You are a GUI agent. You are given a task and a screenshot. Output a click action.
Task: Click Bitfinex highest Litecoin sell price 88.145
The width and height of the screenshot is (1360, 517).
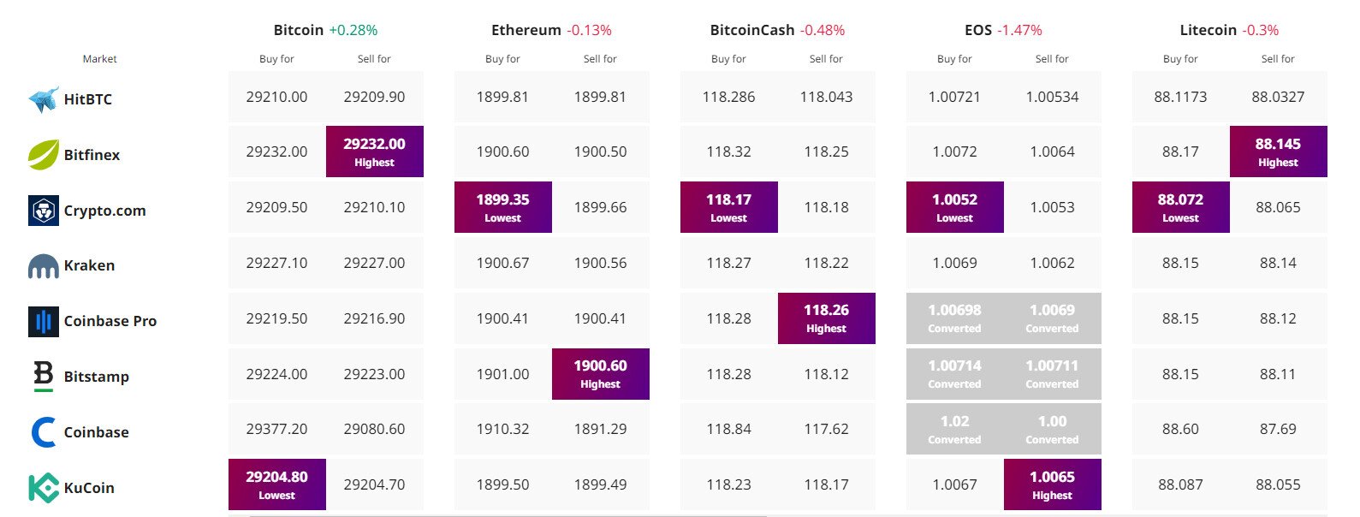click(x=1279, y=152)
